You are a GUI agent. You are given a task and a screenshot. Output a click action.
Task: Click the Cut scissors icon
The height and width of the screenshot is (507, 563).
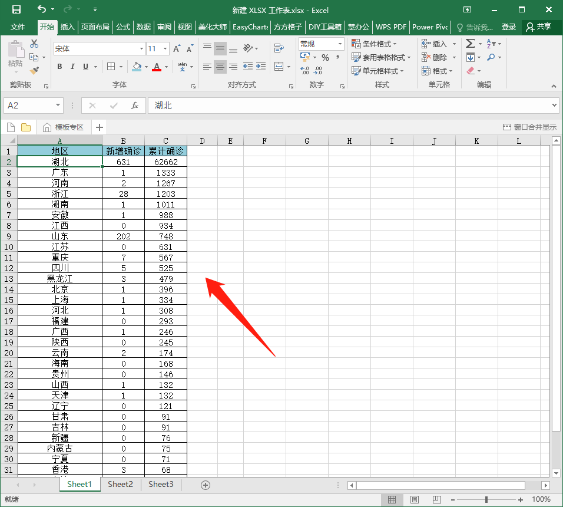pyautogui.click(x=34, y=44)
